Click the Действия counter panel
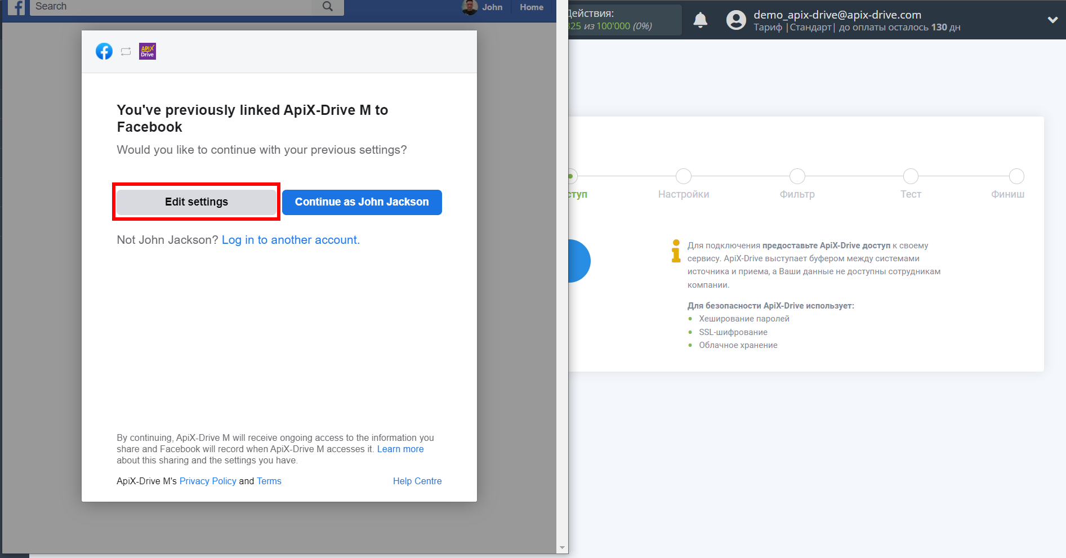Viewport: 1066px width, 558px height. (x=625, y=20)
